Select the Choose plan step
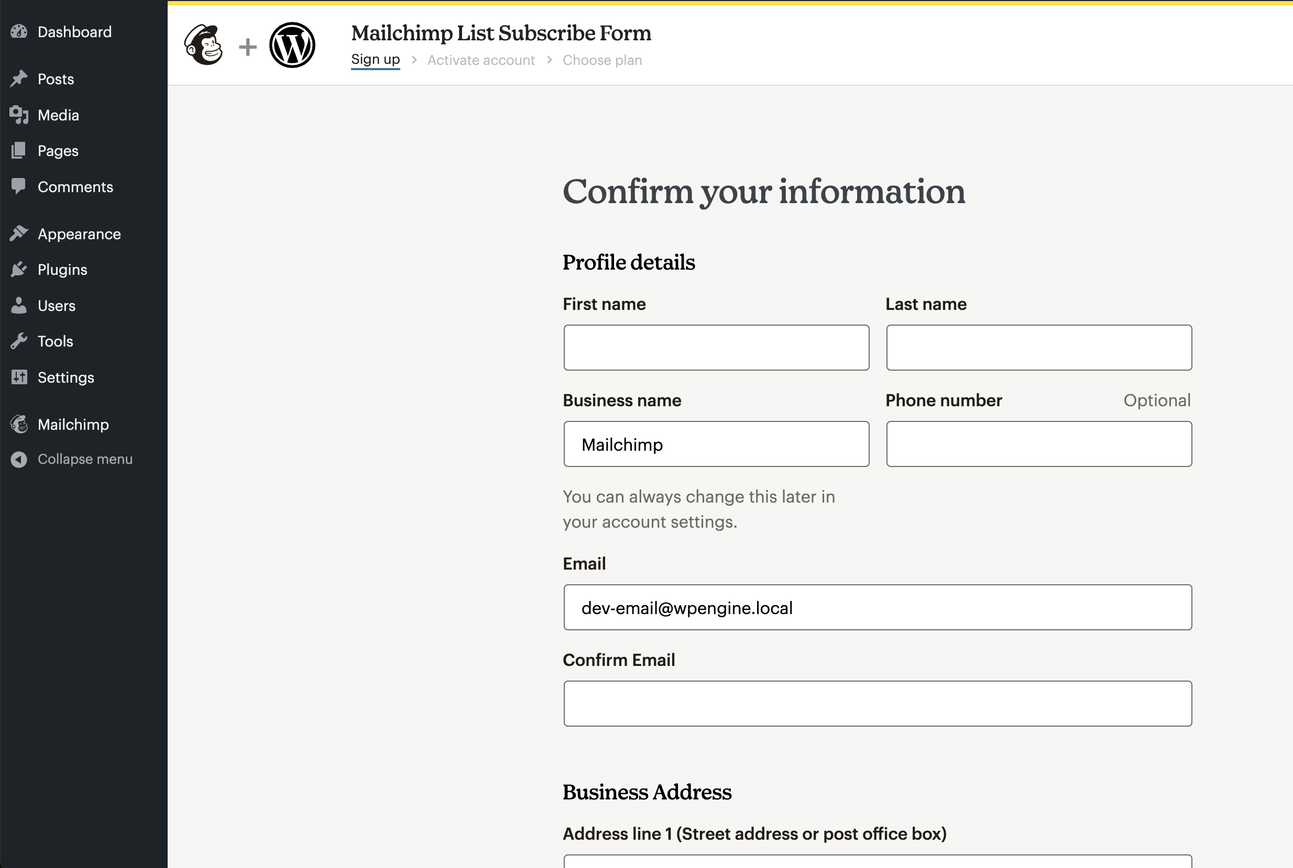1293x868 pixels. (x=602, y=60)
